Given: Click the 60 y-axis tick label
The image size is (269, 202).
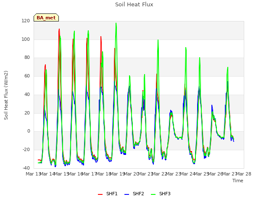Looking at the screenshot, I should [27, 76].
